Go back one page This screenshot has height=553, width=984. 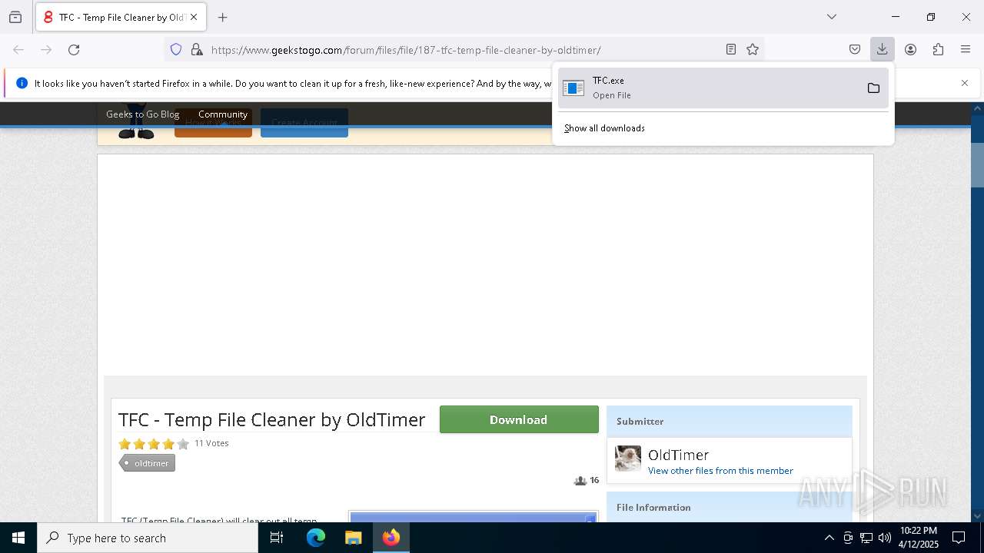(18, 50)
